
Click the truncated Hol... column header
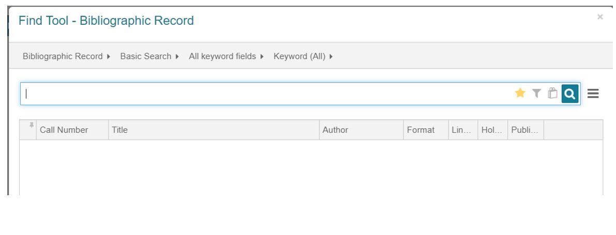click(493, 130)
